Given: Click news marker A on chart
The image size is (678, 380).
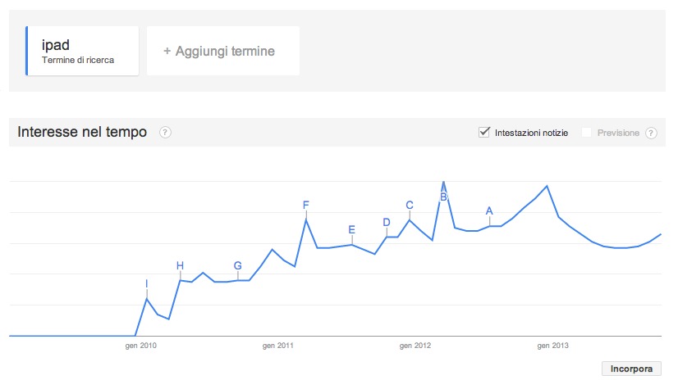Looking at the screenshot, I should pos(489,210).
